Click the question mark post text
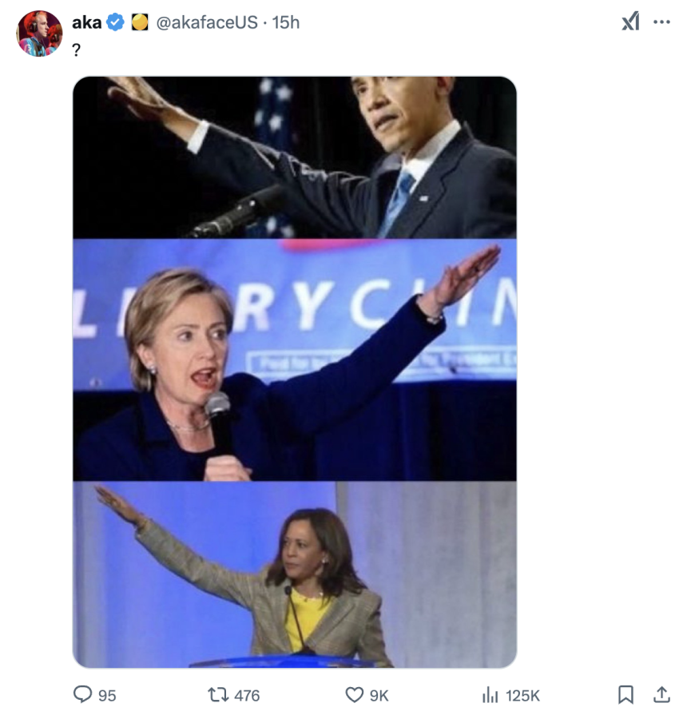 pos(76,50)
